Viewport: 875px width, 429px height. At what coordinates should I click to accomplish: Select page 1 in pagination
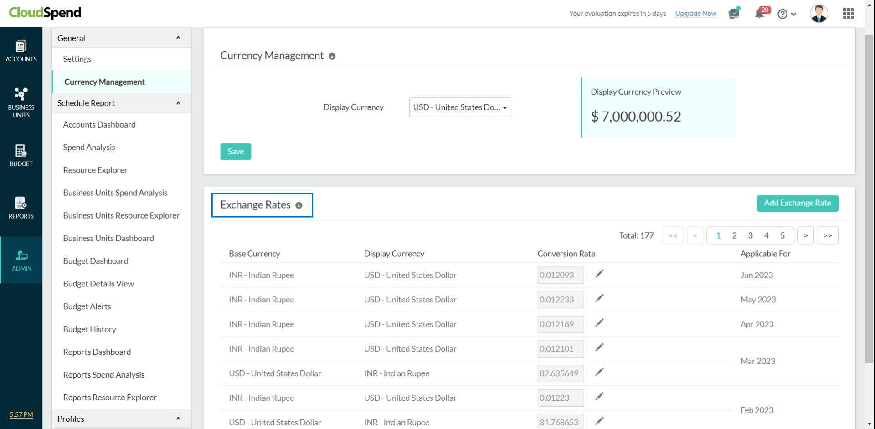(x=718, y=235)
